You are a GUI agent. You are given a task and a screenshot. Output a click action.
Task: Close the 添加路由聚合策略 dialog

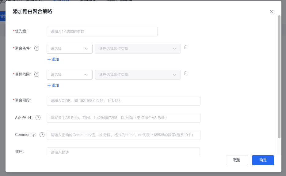(x=271, y=12)
